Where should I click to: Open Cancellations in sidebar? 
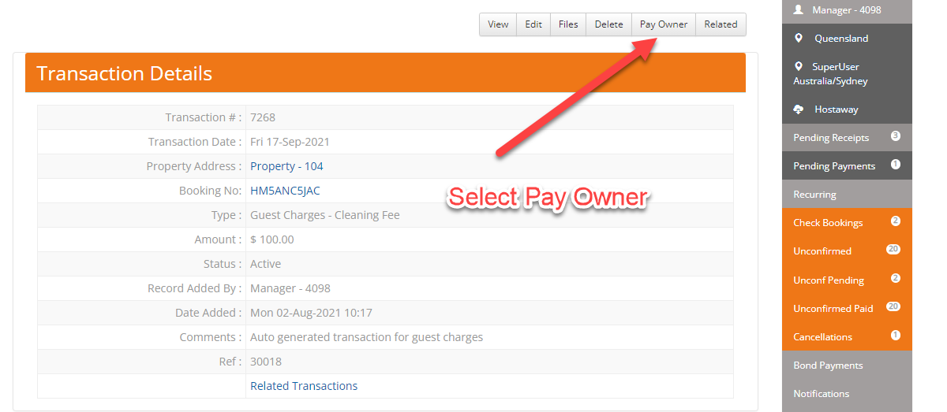[x=847, y=336]
